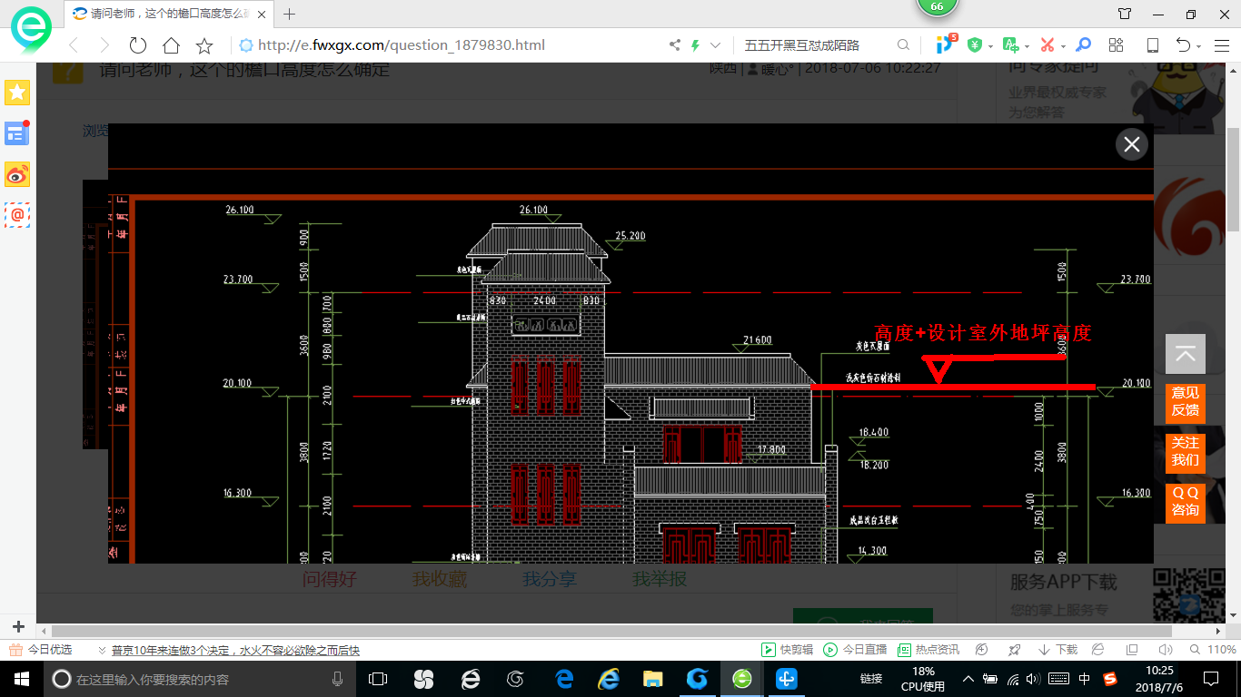Image resolution: width=1241 pixels, height=697 pixels.
Task: Click the orange 意见反馈 button
Action: (x=1186, y=402)
